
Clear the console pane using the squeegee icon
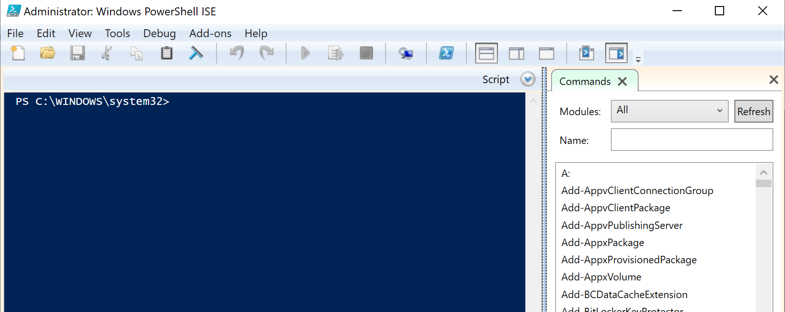(x=196, y=53)
